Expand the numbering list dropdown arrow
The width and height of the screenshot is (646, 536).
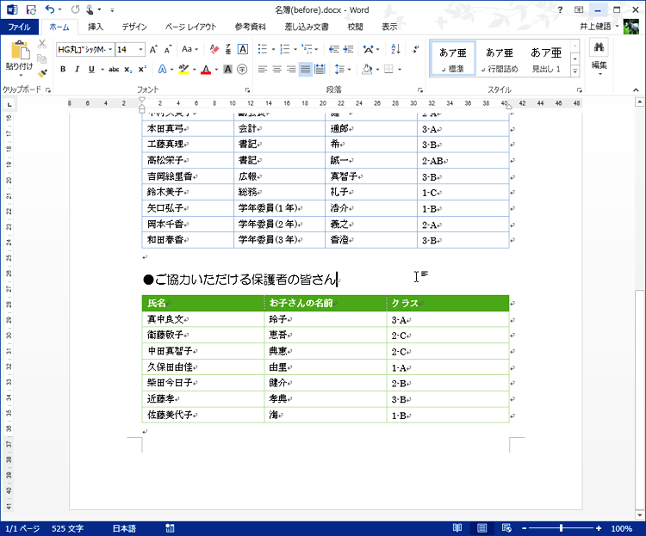point(295,49)
